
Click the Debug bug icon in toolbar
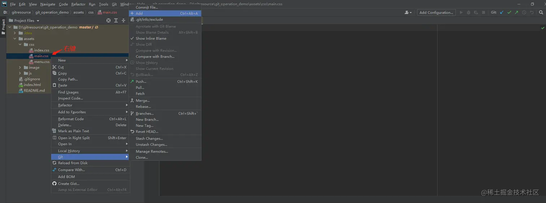468,12
